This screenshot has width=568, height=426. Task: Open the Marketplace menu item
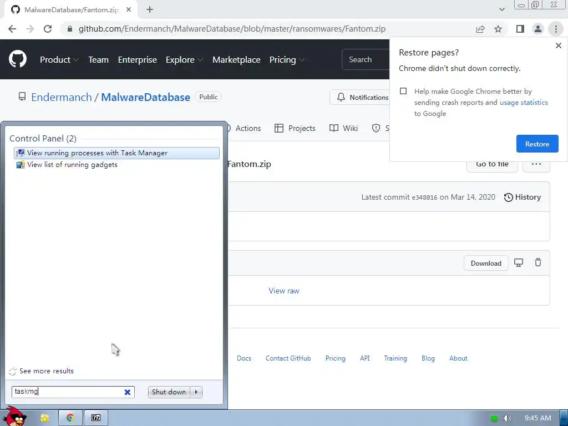click(x=236, y=60)
